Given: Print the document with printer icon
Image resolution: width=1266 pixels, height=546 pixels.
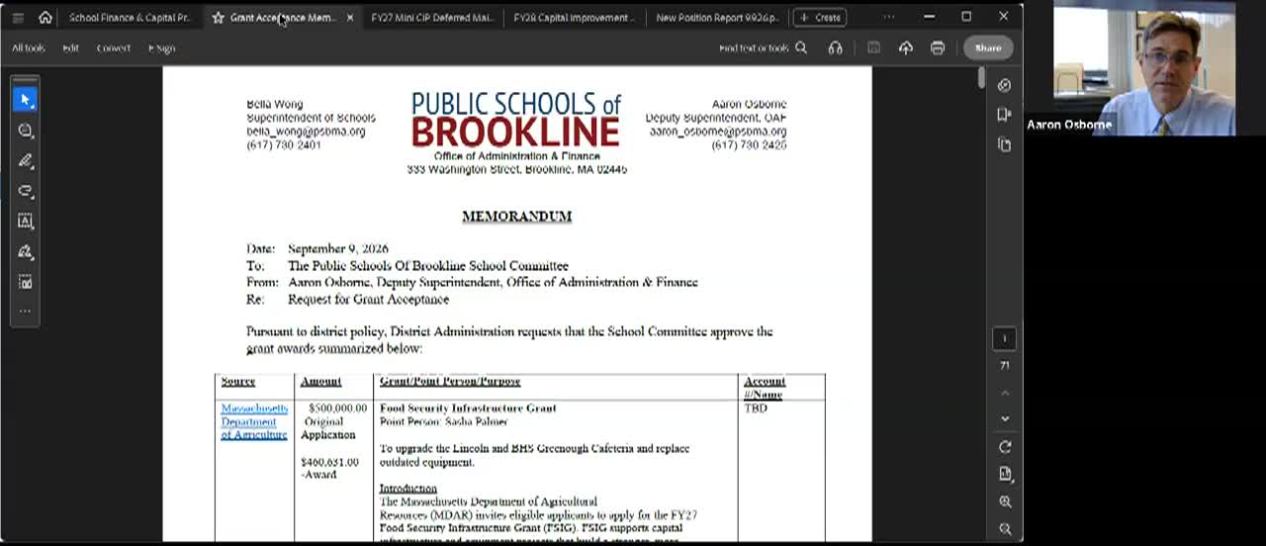Looking at the screenshot, I should point(938,47).
